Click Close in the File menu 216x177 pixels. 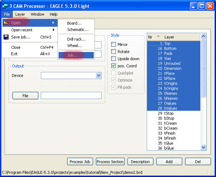pos(30,47)
